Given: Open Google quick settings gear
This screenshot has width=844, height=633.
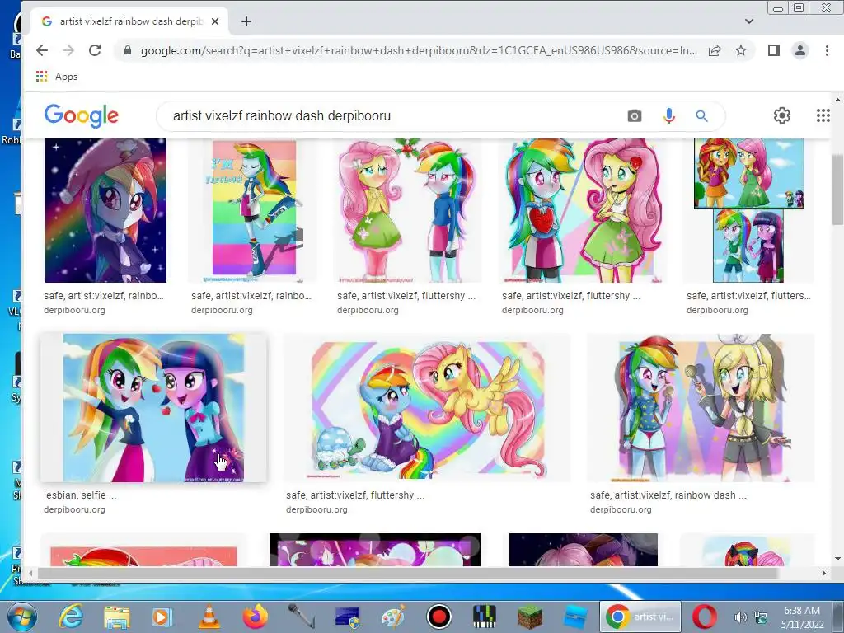Looking at the screenshot, I should pyautogui.click(x=782, y=115).
